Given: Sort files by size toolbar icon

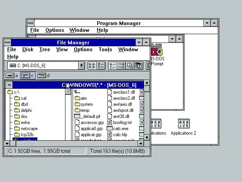Looking at the screenshot, I should pyautogui.click(x=130, y=66).
